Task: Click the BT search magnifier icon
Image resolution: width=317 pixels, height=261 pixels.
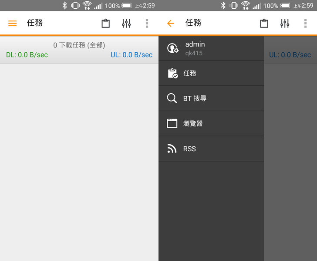Action: [172, 98]
